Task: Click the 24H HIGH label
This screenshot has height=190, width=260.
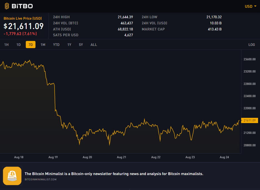Action: pos(61,17)
